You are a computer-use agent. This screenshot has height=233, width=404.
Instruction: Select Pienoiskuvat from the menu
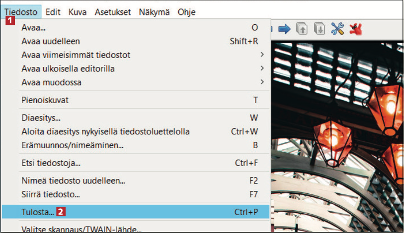(136, 100)
